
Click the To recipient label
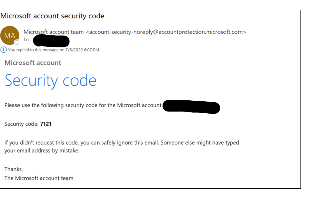(x=26, y=39)
